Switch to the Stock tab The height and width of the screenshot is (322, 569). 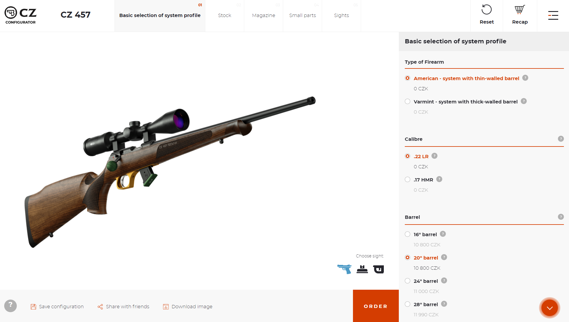click(x=225, y=16)
